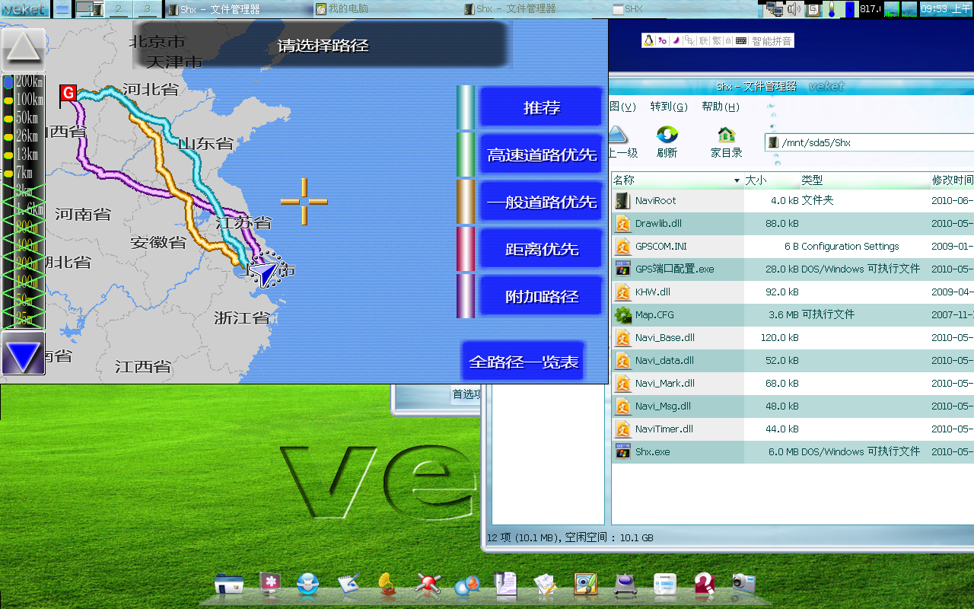Click the volume speaker tray icon
This screenshot has width=974, height=609.
794,9
